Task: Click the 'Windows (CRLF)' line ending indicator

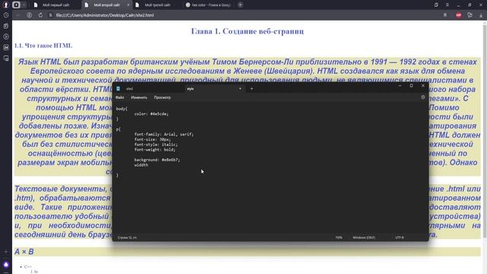Action: coord(364,237)
